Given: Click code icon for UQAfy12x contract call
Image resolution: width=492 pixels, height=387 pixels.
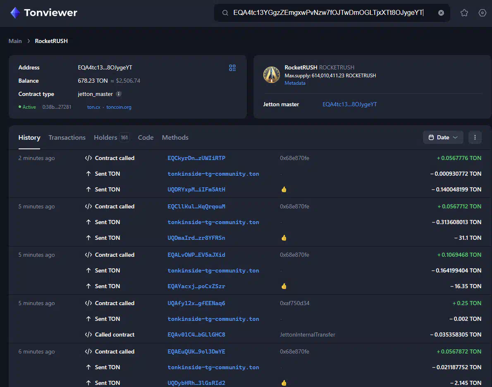Looking at the screenshot, I should click(88, 303).
